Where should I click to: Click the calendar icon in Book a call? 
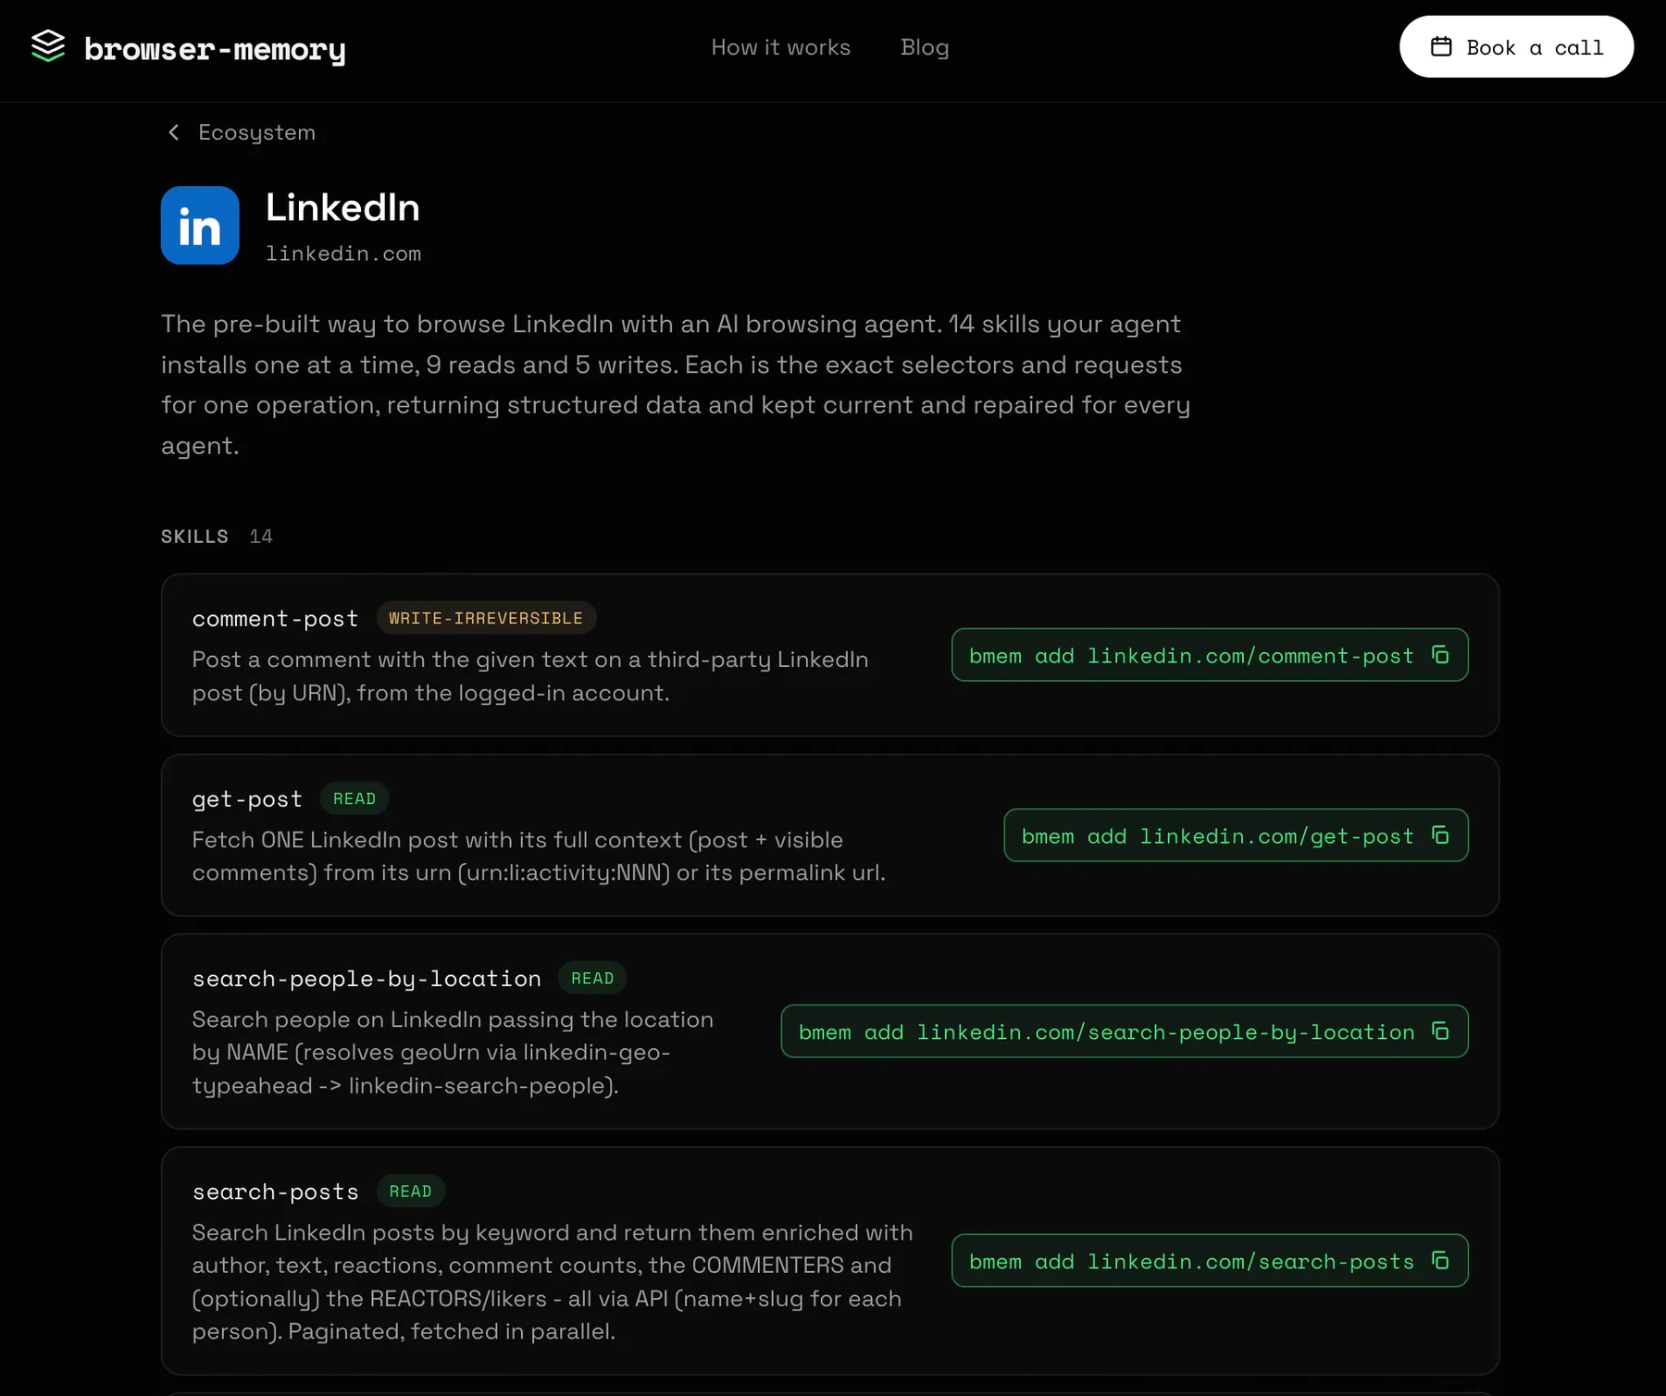tap(1441, 46)
